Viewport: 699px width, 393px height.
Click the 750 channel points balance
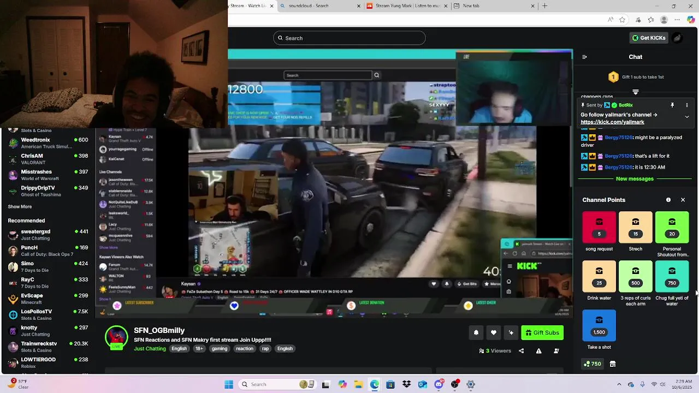(x=593, y=364)
